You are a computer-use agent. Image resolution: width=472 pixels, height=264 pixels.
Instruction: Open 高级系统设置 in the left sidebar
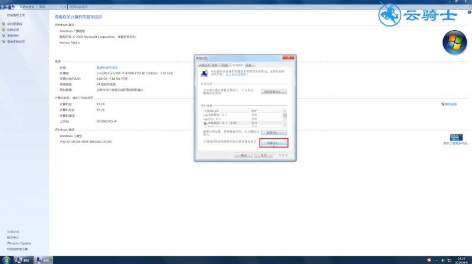(16, 41)
